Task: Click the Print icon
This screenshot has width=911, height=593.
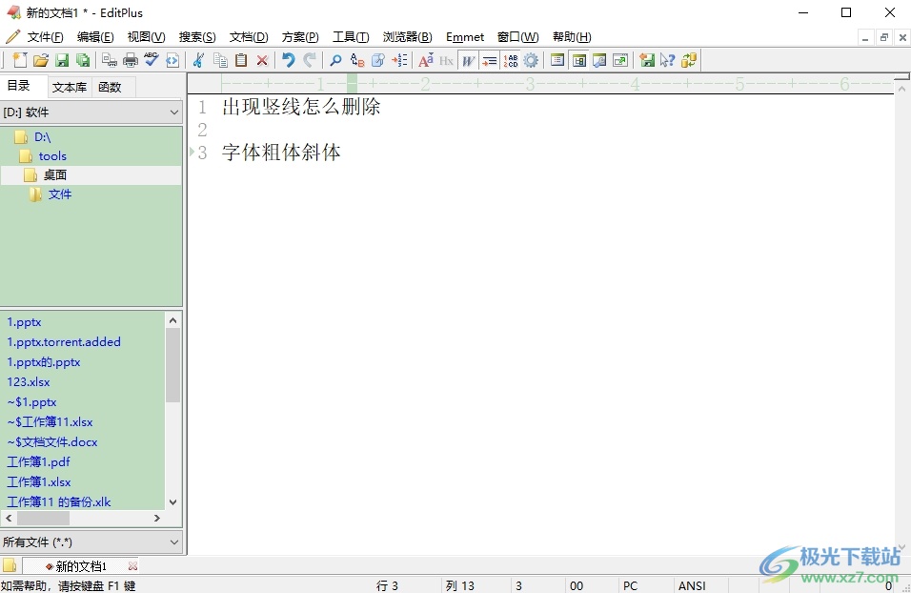Action: (x=131, y=60)
